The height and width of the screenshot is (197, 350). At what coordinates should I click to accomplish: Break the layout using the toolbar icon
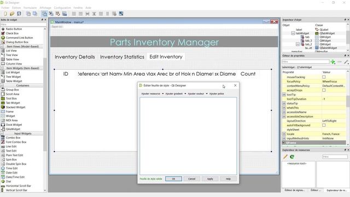(x=114, y=14)
